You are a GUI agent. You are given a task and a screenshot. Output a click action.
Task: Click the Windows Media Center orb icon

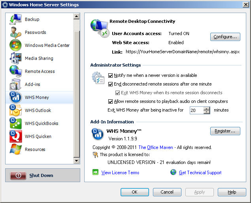(15, 45)
